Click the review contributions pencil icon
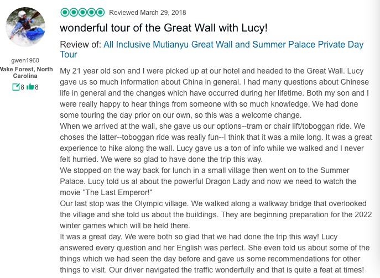This screenshot has height=278, width=380. click(x=15, y=87)
